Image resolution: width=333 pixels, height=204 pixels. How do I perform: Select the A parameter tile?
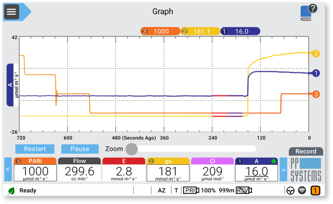pos(257,169)
